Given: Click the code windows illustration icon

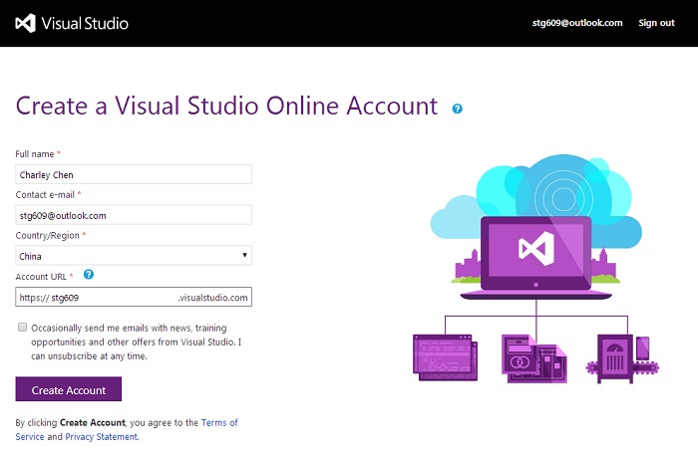Looking at the screenshot, I should (445, 357).
